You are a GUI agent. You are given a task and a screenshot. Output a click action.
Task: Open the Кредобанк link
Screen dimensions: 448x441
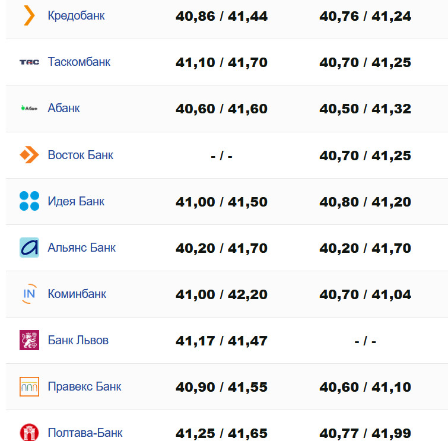pyautogui.click(x=76, y=15)
